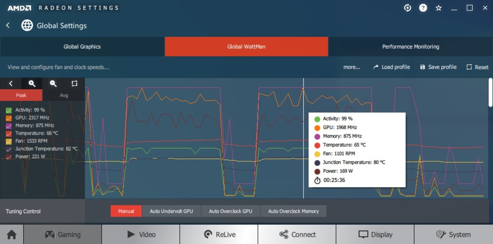Viewport: 493px width, 244px height.
Task: Toggle the Activity graph checkbox
Action: tap(9, 110)
